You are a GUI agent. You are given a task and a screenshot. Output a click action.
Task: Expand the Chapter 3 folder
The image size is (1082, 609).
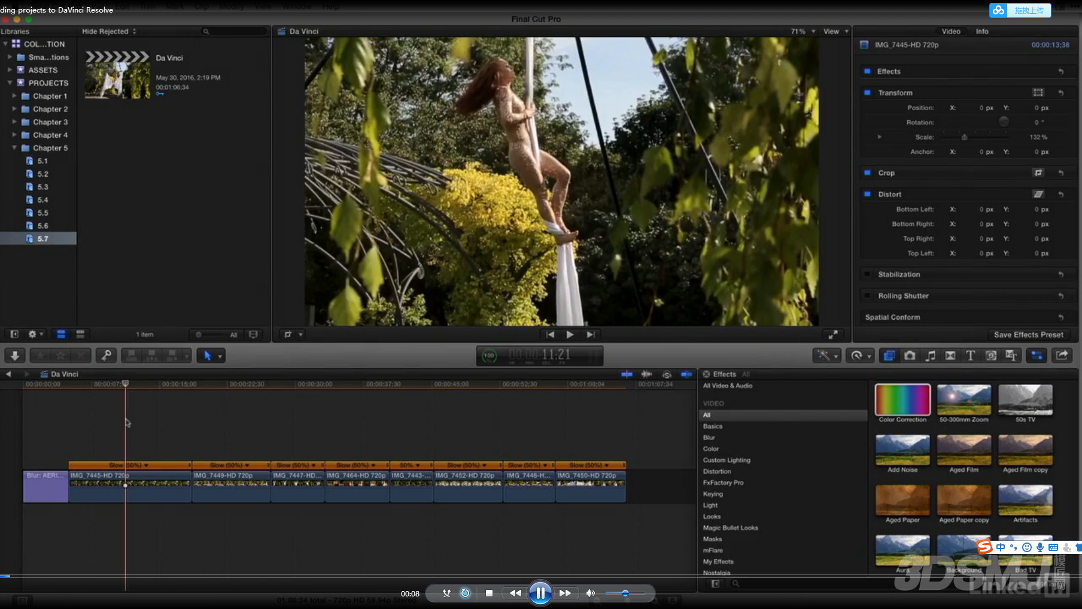pos(14,122)
